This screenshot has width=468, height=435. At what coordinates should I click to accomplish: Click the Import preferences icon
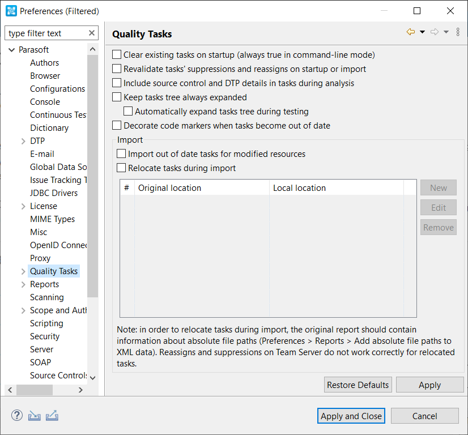(35, 416)
